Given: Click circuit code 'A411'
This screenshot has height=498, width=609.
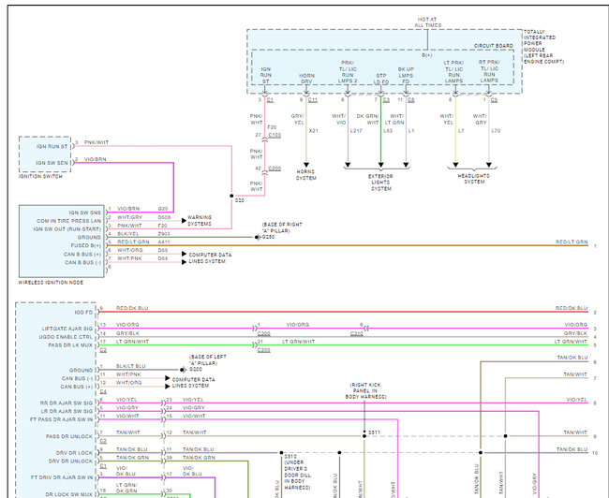Looking at the screenshot, I should [164, 242].
